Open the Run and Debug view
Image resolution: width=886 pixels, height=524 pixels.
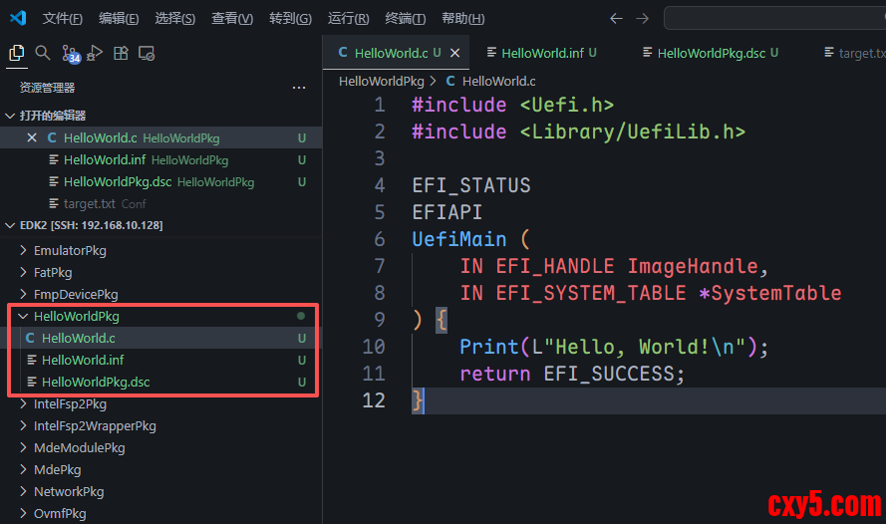click(96, 54)
